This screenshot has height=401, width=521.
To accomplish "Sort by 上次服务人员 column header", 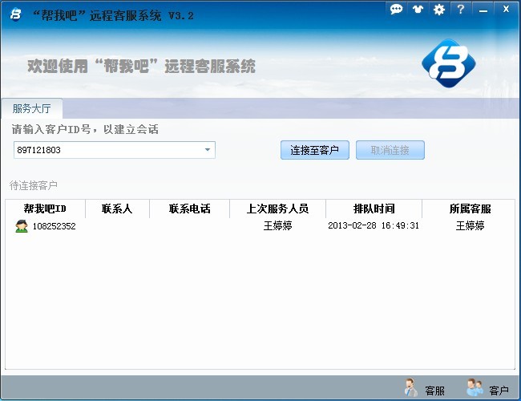I will click(x=277, y=209).
